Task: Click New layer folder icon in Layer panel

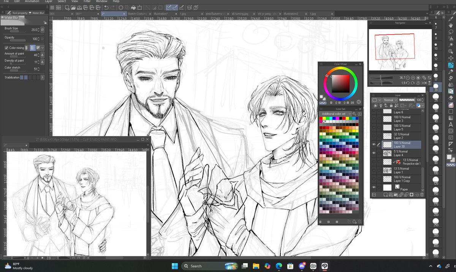Action: 396,195
